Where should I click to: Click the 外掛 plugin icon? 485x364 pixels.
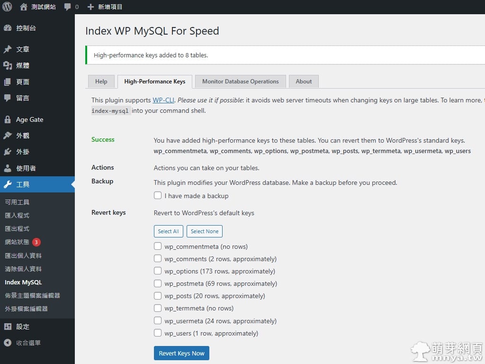(x=8, y=152)
